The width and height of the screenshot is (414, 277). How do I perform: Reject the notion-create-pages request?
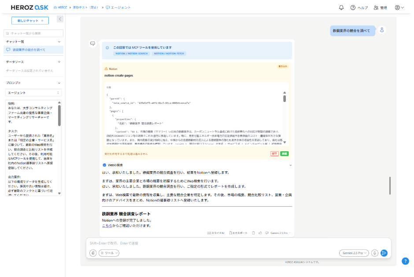pos(274,153)
